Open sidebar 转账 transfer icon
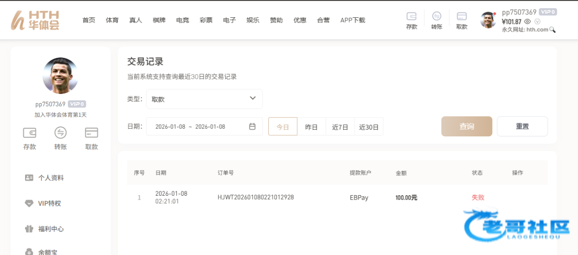578x255 pixels. [60, 133]
